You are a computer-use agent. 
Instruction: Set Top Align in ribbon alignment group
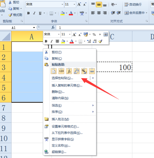pyautogui.click(x=93, y=4)
